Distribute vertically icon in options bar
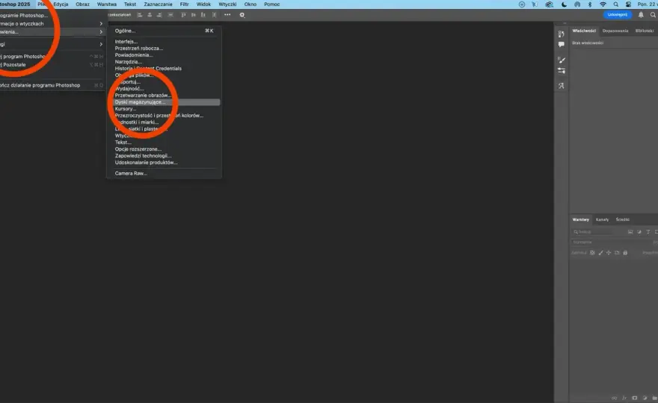The width and height of the screenshot is (658, 403). [170, 15]
